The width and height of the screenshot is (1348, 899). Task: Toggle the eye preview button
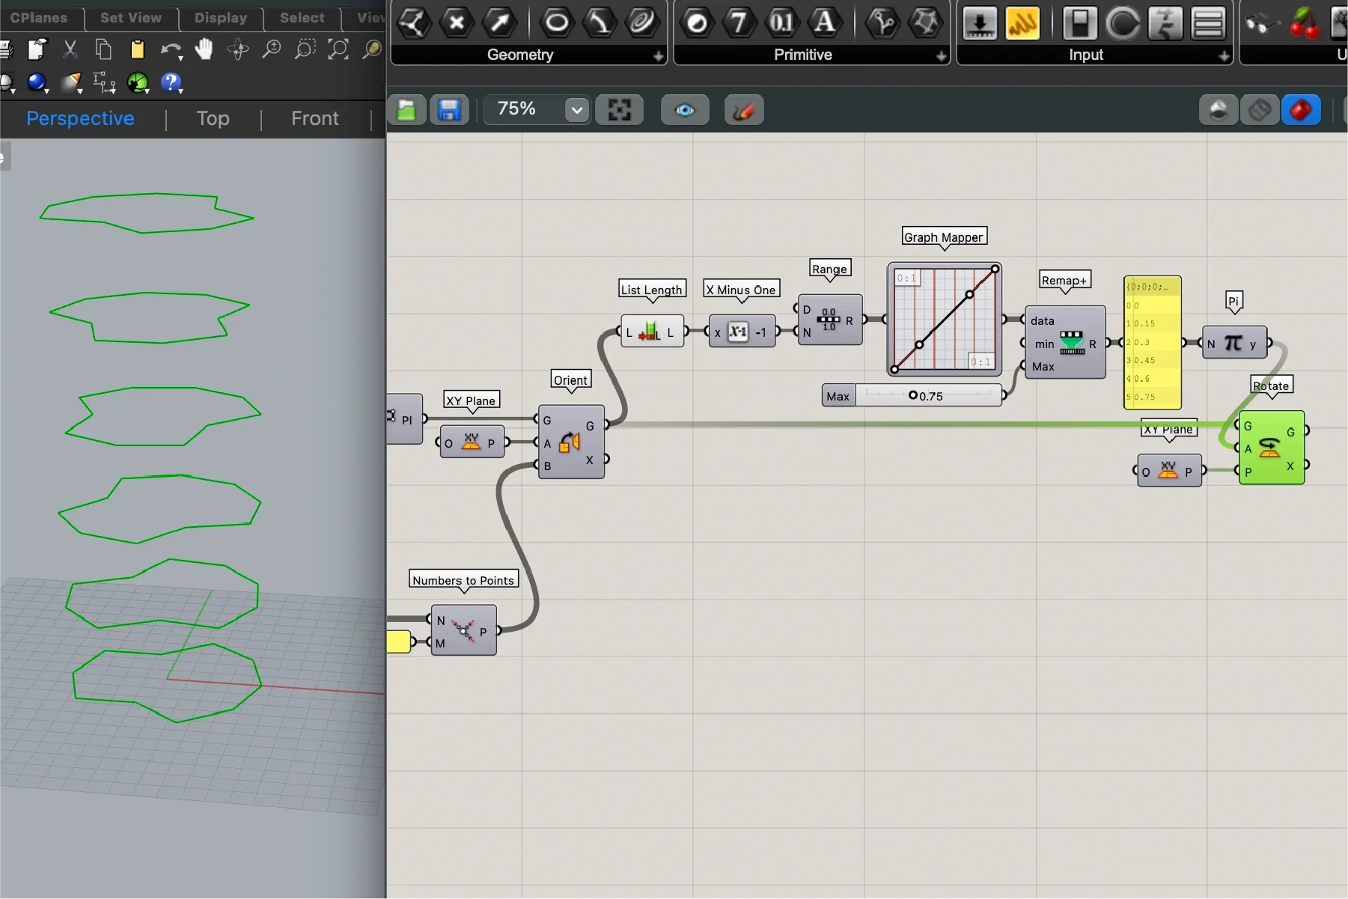tap(684, 111)
